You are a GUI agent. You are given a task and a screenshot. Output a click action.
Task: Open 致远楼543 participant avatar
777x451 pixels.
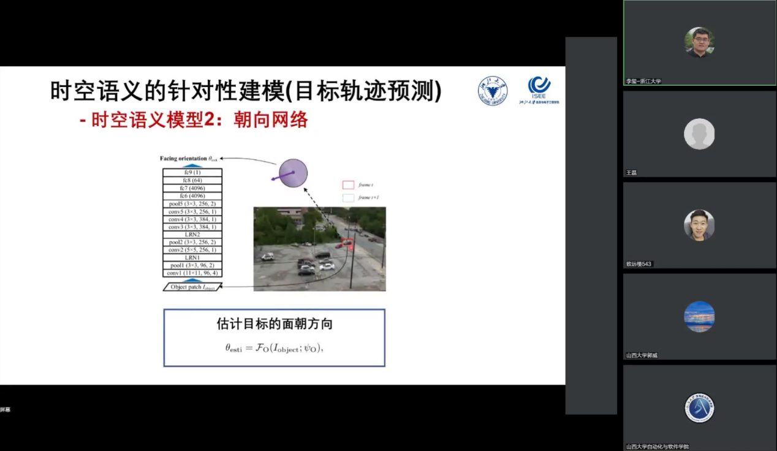(x=699, y=225)
